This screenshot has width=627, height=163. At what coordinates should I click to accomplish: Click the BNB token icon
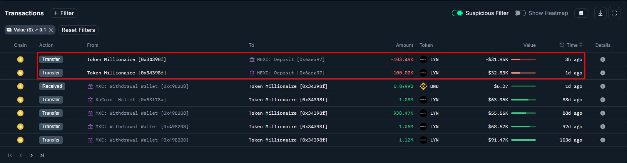coord(423,86)
